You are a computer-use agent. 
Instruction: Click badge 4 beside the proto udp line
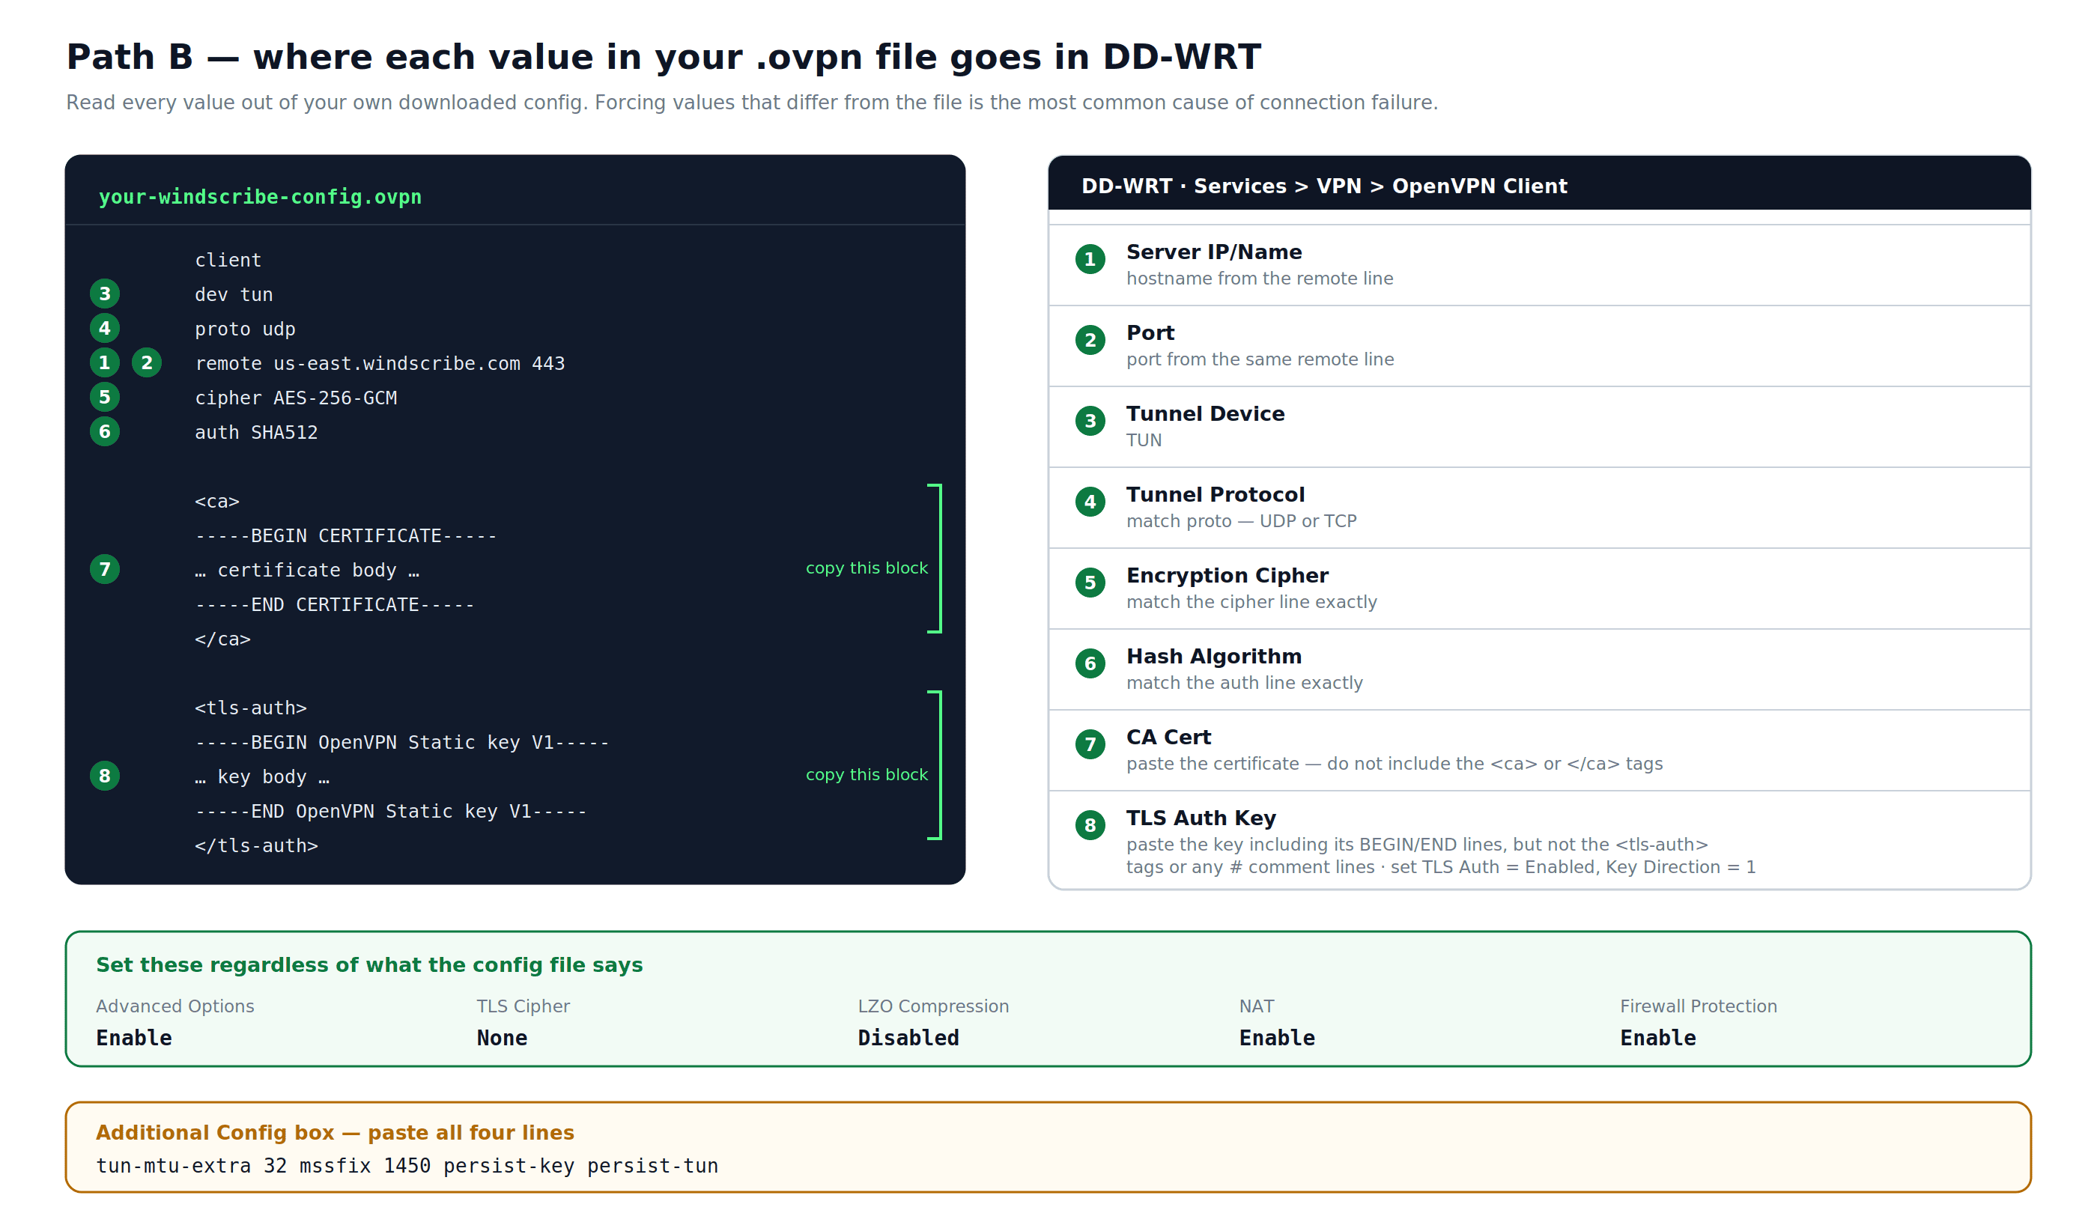click(105, 328)
